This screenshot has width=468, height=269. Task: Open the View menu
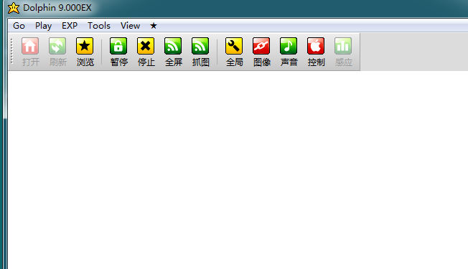[x=130, y=26]
